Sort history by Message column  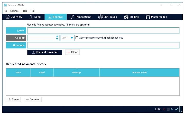tap(77, 72)
